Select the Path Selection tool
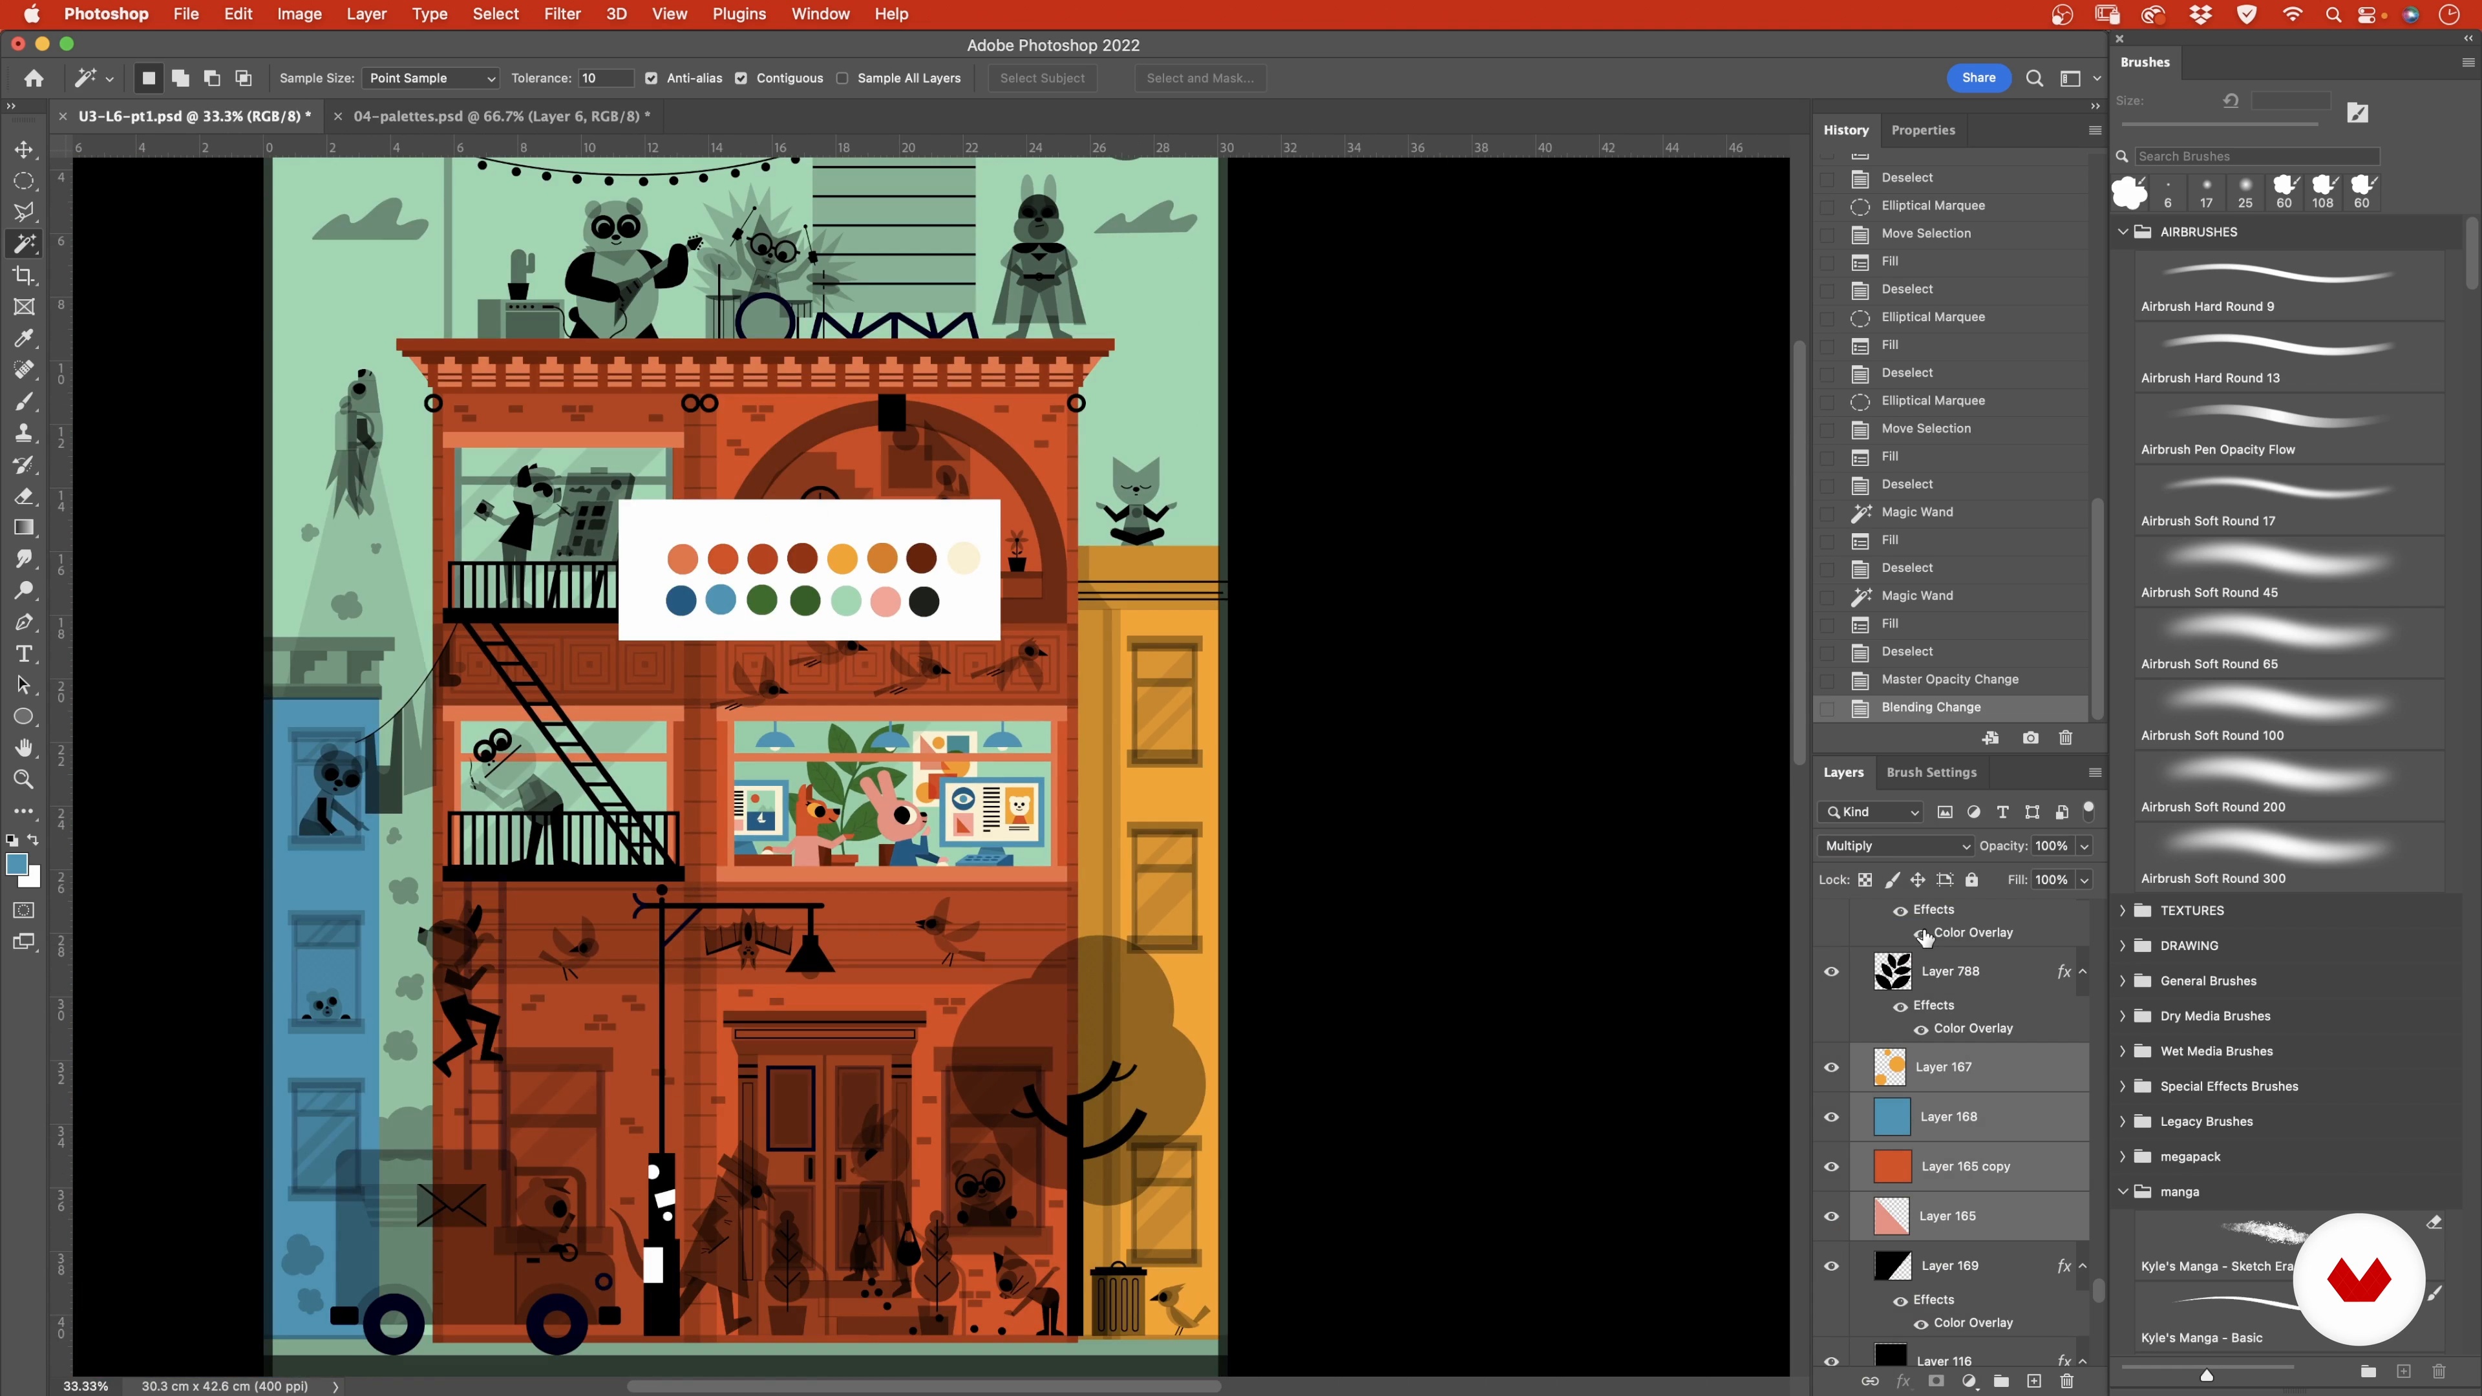The image size is (2482, 1396). click(x=24, y=685)
